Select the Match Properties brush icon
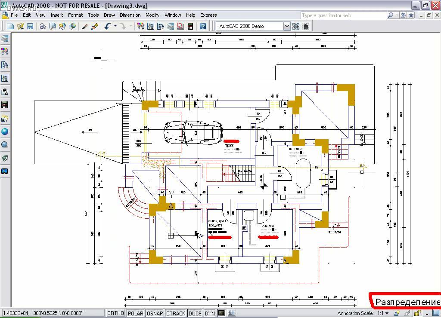The image size is (441, 318). click(85, 26)
